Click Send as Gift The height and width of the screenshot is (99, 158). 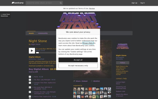point(33,72)
